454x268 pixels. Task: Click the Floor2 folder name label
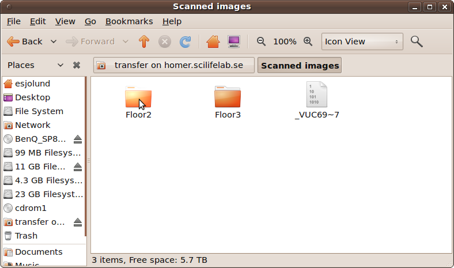tap(138, 115)
